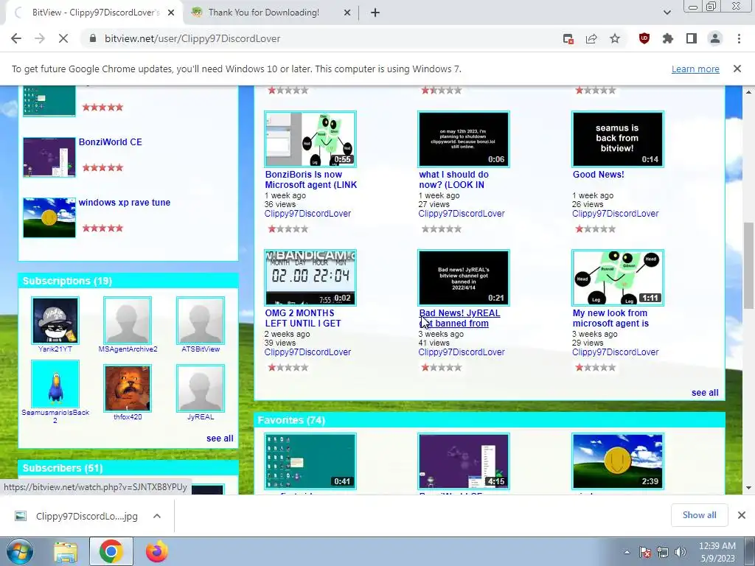
Task: Open Yarik21YT subscription avatar
Action: (x=55, y=320)
